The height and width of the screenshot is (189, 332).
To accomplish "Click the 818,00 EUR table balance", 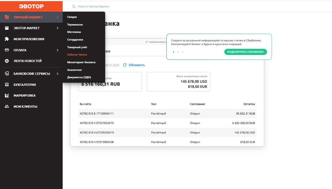I will (x=248, y=142).
